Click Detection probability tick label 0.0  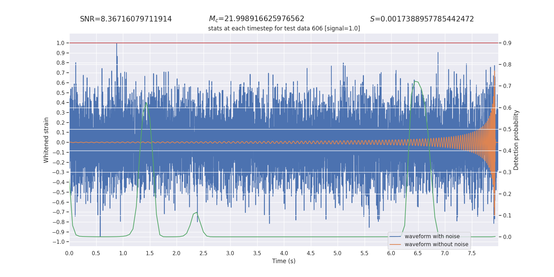click(507, 237)
